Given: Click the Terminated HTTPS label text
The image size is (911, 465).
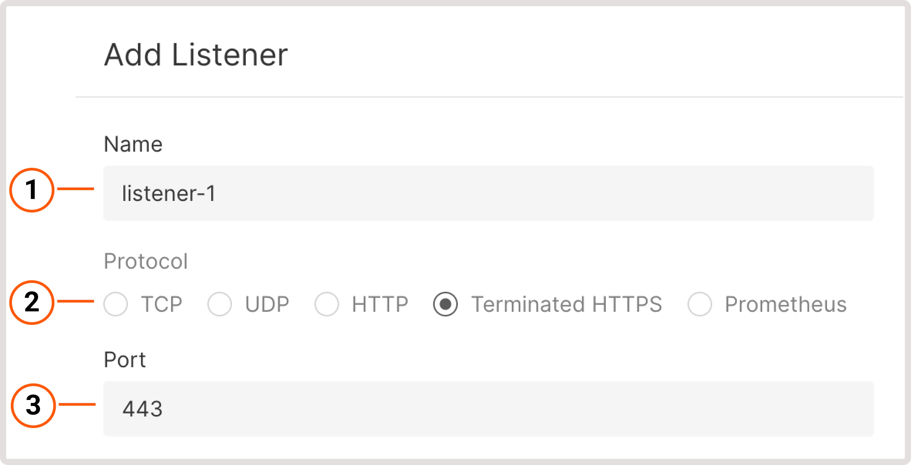Looking at the screenshot, I should click(x=566, y=304).
